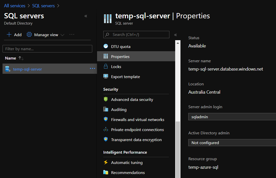Sort the list by Name arrows

tap(21, 58)
